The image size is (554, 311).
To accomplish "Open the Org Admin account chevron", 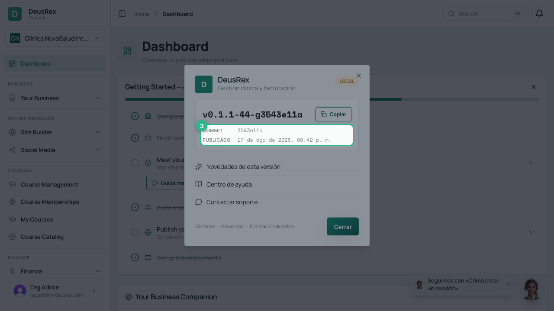I will tap(94, 291).
